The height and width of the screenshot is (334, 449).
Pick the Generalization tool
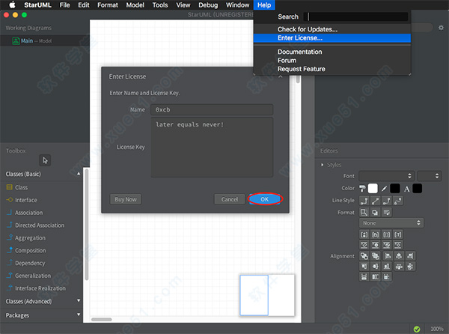click(x=33, y=276)
